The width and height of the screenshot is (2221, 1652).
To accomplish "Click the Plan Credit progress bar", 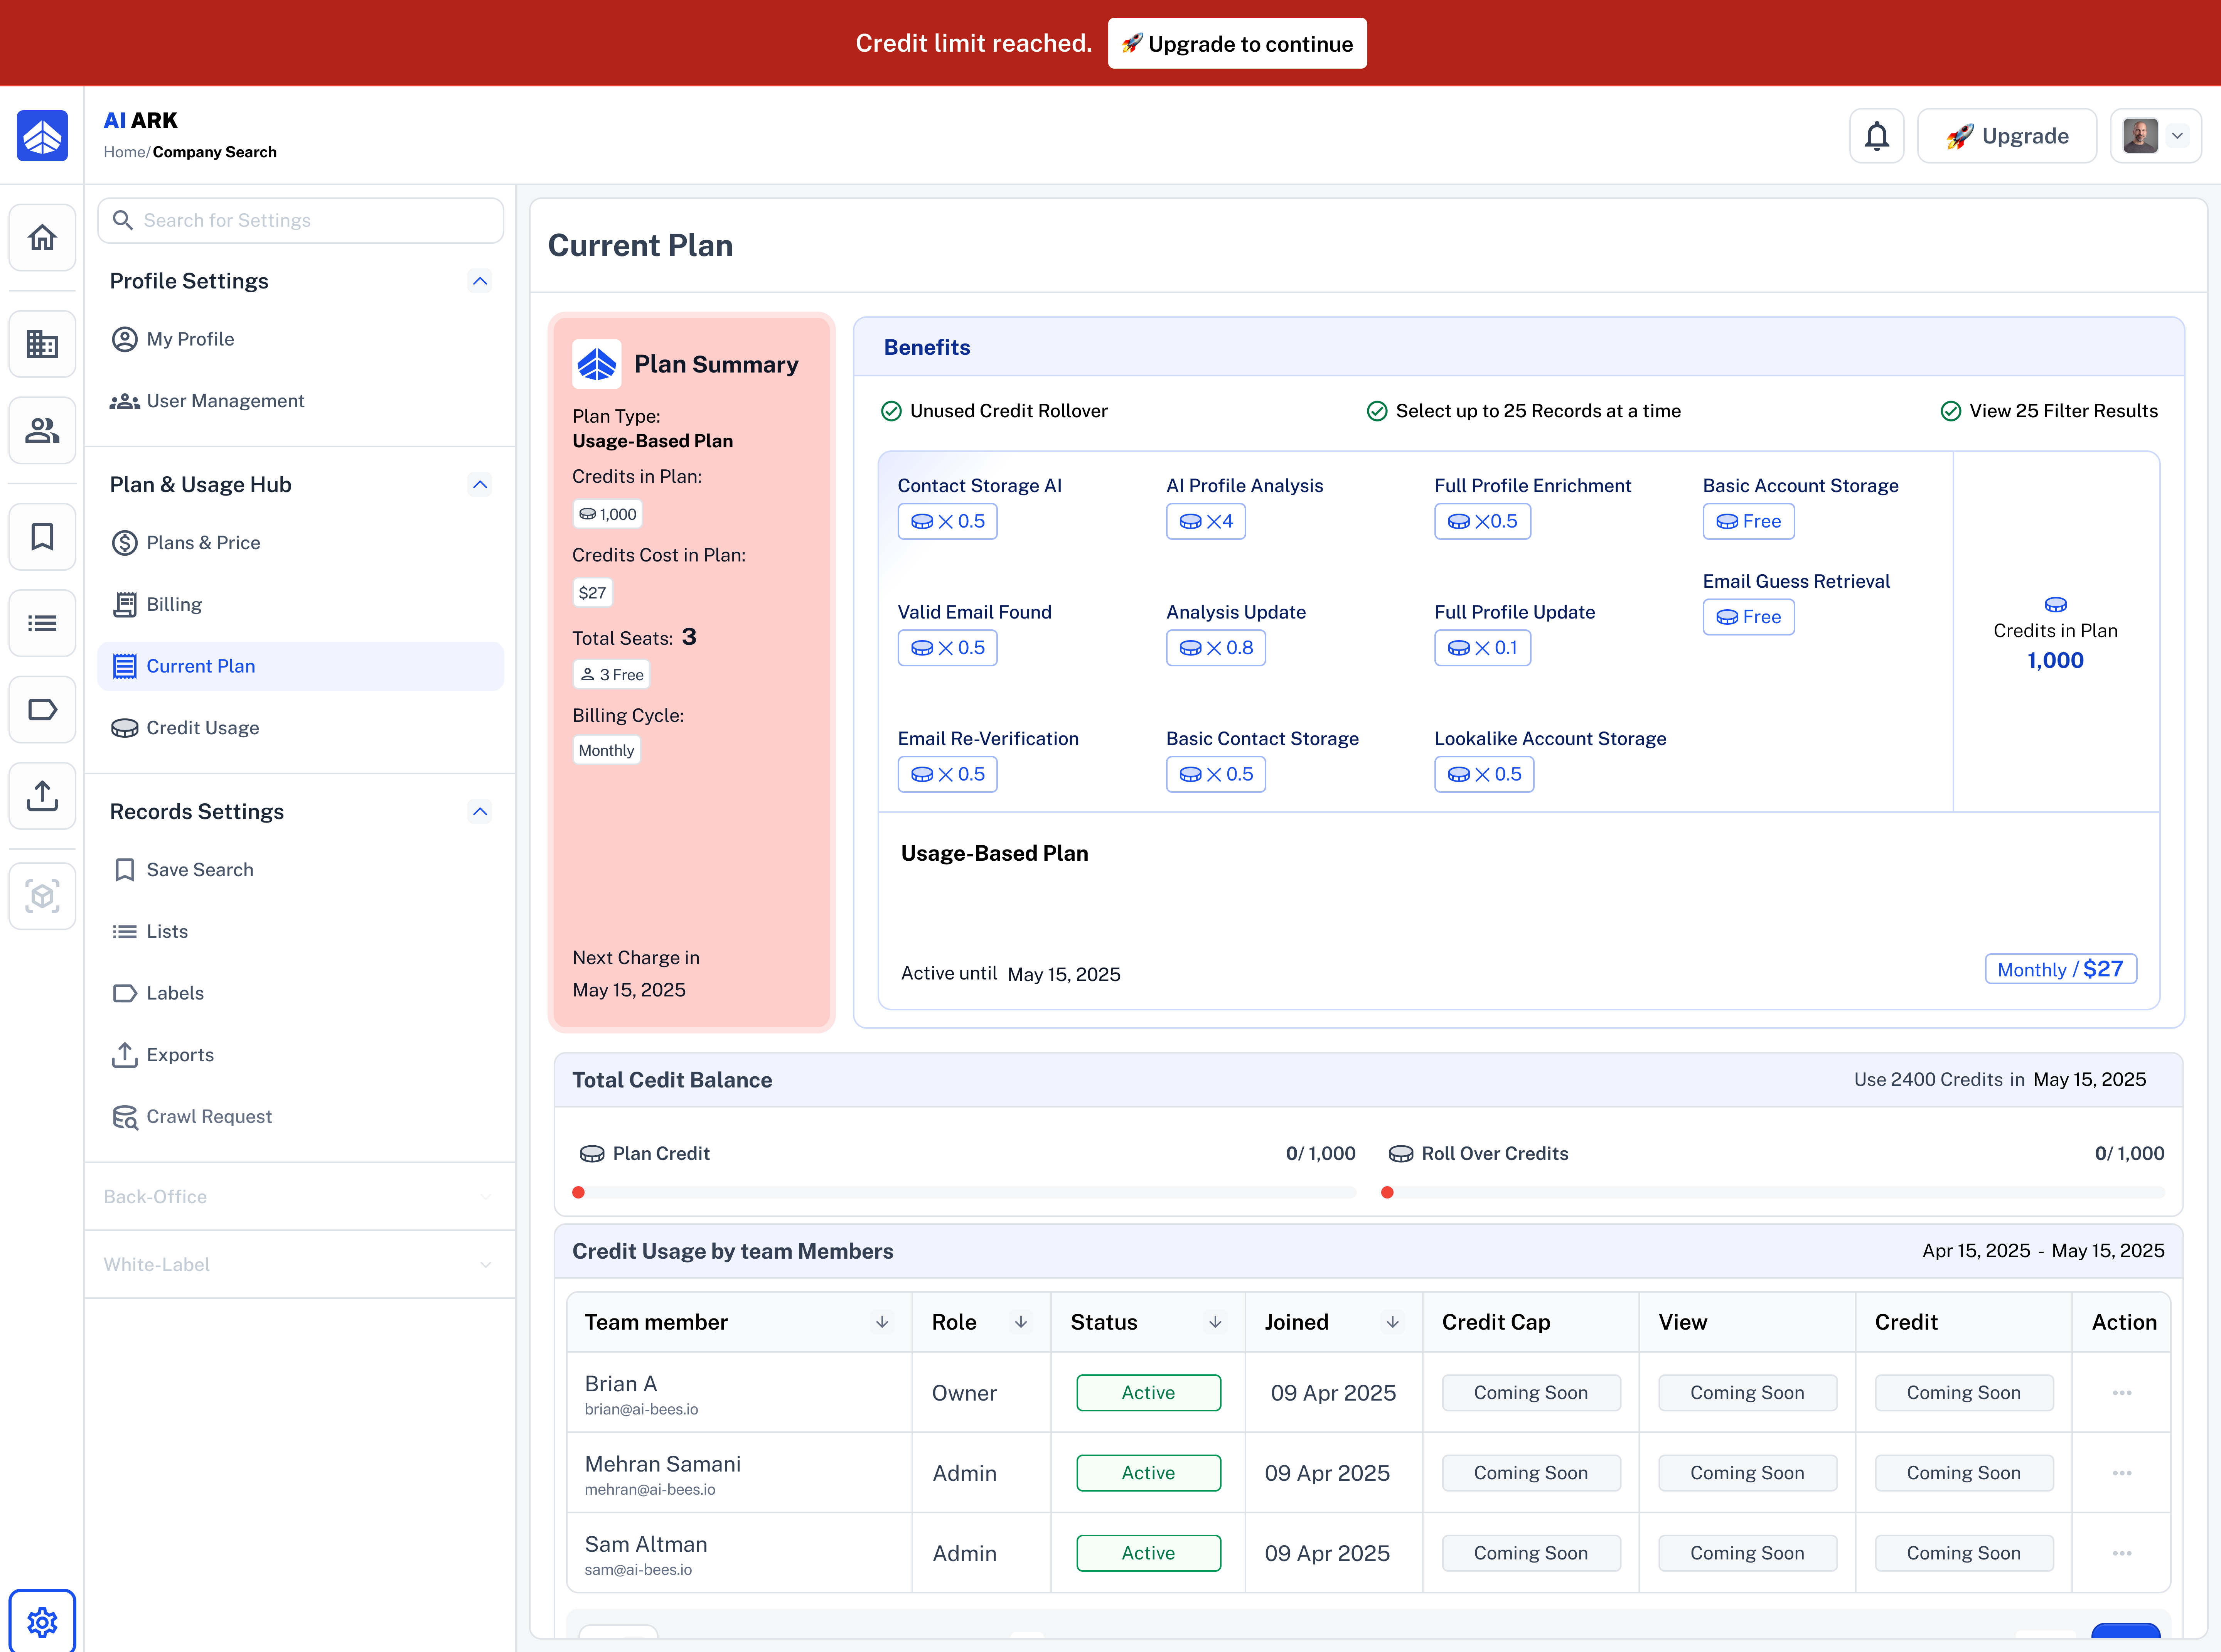I will pos(964,1192).
